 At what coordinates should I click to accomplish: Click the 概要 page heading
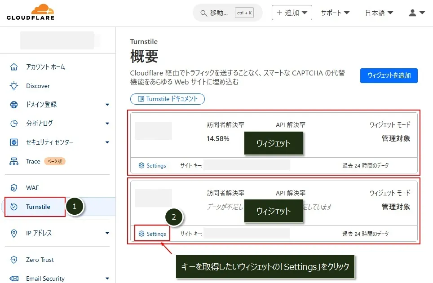point(144,56)
